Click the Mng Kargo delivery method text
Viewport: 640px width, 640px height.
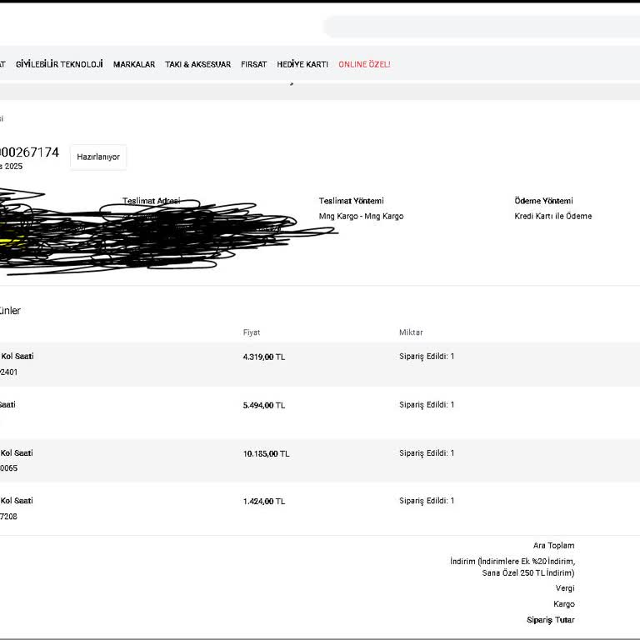tap(361, 217)
